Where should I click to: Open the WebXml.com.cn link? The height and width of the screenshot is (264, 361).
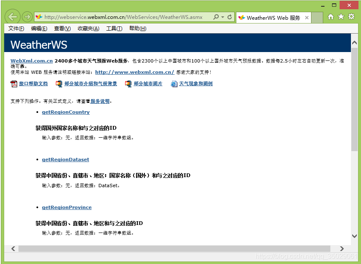(31, 61)
